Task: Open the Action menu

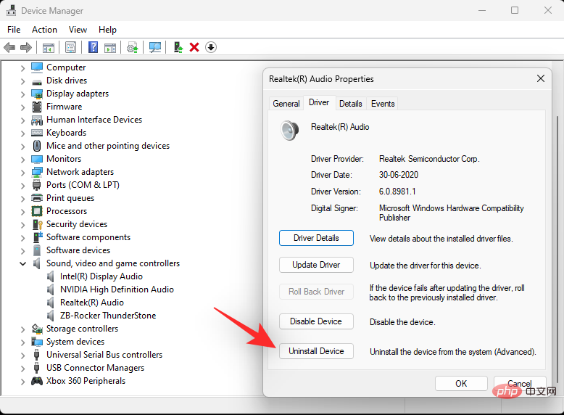Action: click(44, 30)
